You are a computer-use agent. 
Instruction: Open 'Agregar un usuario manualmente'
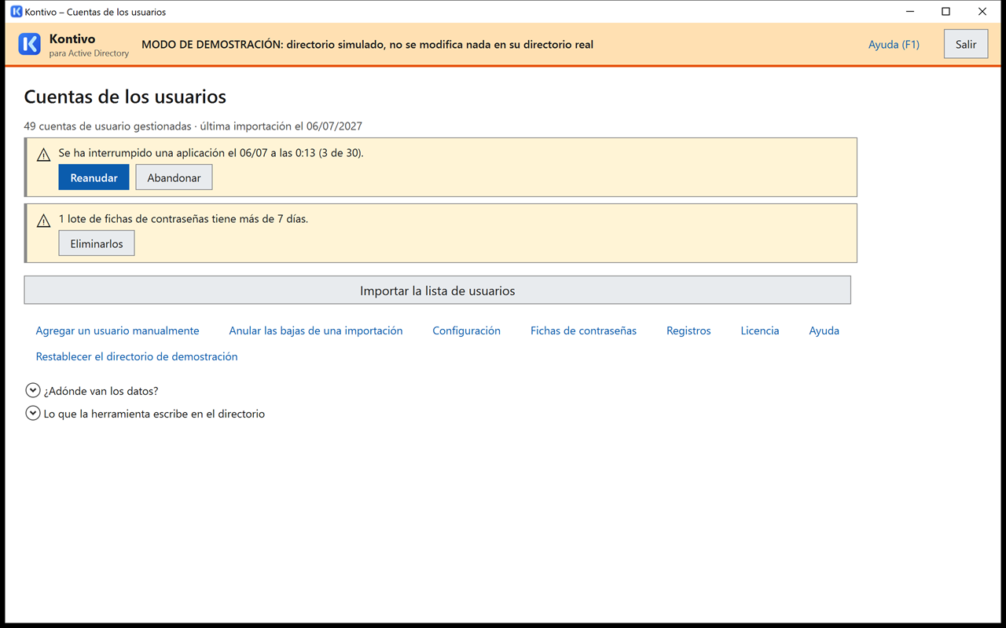(x=117, y=330)
